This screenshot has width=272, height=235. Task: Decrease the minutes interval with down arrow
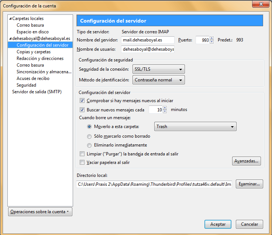[x=165, y=111]
